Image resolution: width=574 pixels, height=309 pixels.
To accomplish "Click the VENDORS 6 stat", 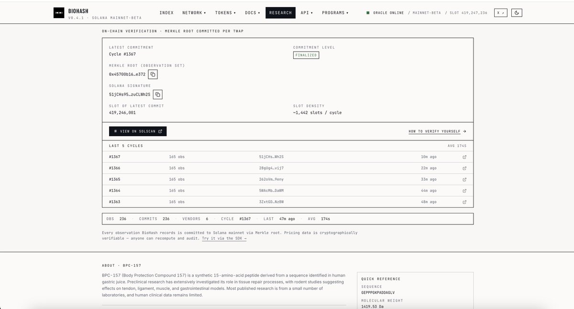I will 195,219.
